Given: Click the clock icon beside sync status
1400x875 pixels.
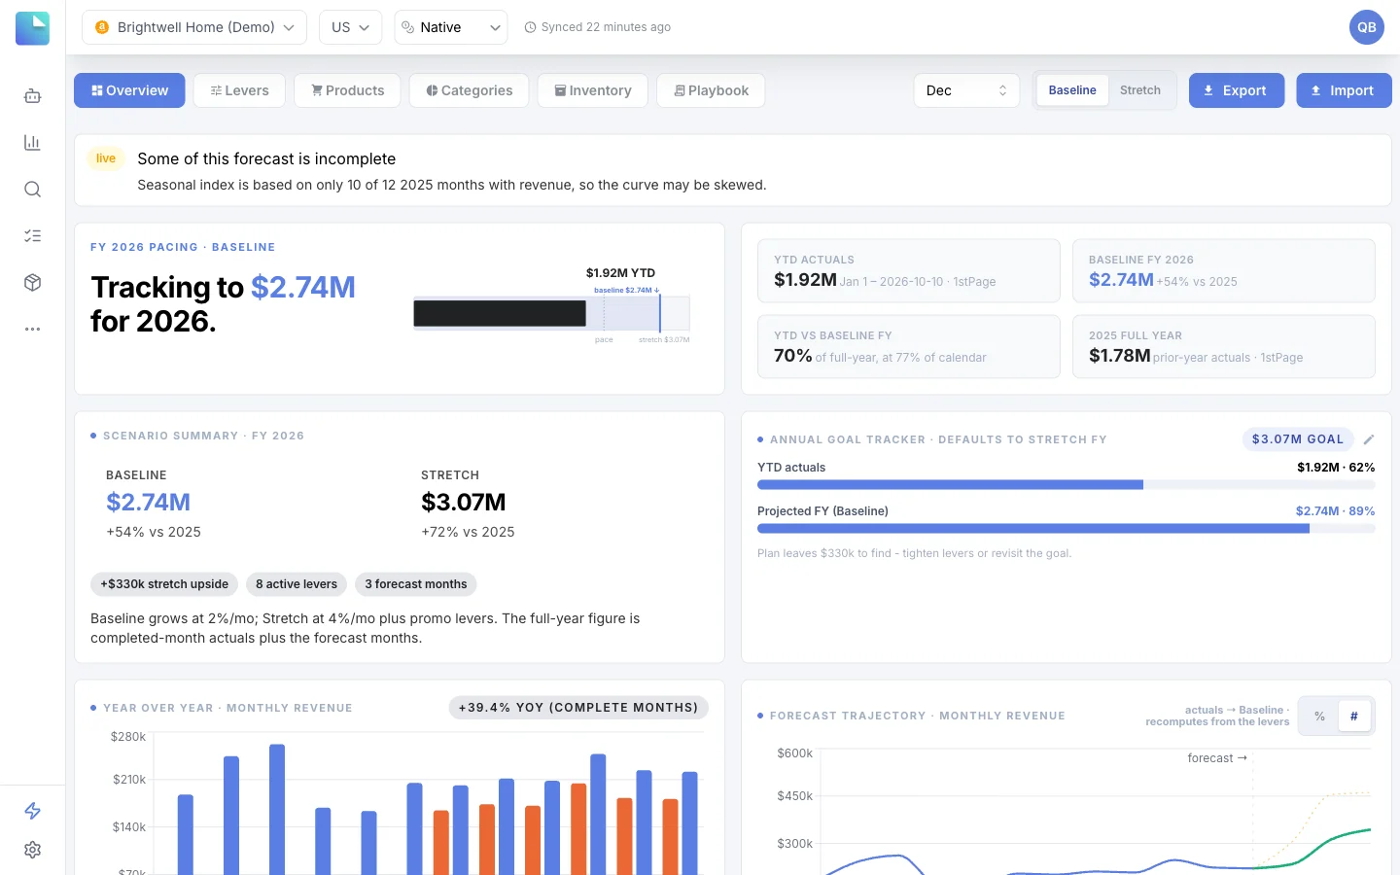Looking at the screenshot, I should 530,27.
